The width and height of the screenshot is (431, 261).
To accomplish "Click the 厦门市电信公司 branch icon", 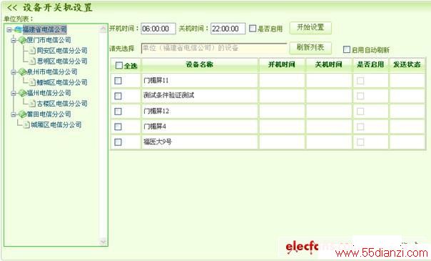I will point(22,40).
